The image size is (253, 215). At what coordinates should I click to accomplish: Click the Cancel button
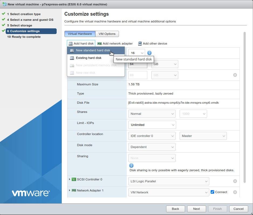[238, 209]
